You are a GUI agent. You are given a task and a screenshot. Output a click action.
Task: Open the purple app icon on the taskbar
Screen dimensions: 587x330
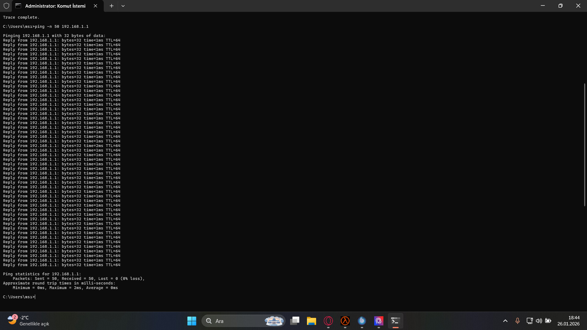[379, 321]
